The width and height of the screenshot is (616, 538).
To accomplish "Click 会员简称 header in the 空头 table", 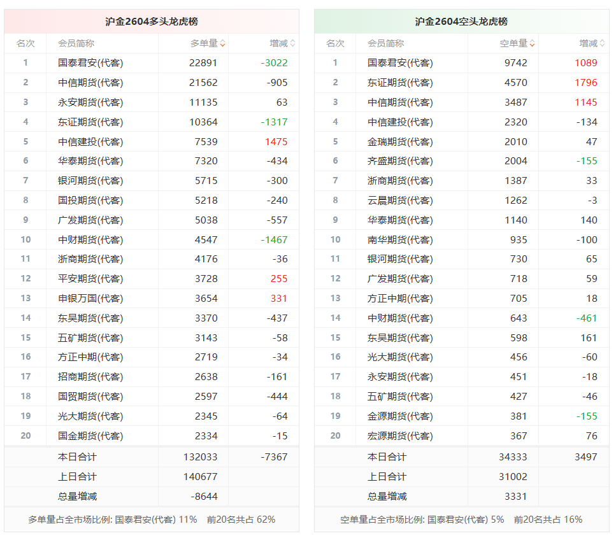I will [x=386, y=43].
